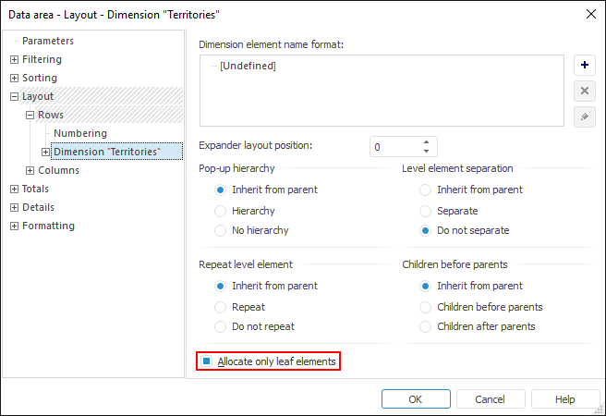Expand the Columns tree node

[x=30, y=170]
